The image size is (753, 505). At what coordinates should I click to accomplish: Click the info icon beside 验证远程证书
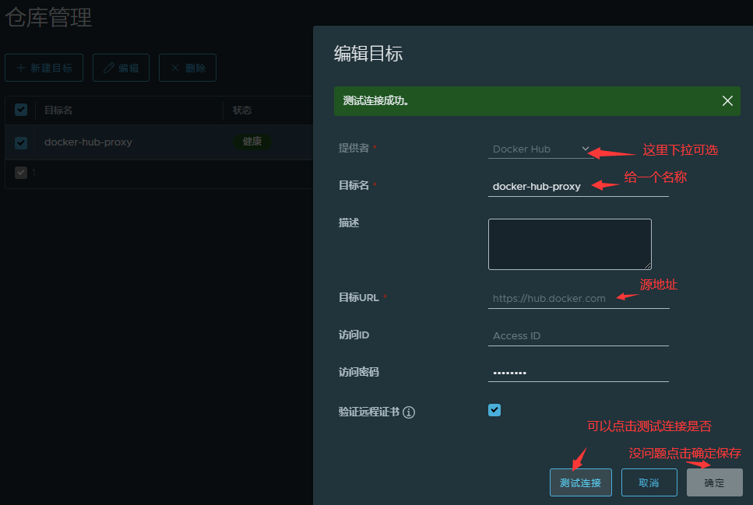409,412
